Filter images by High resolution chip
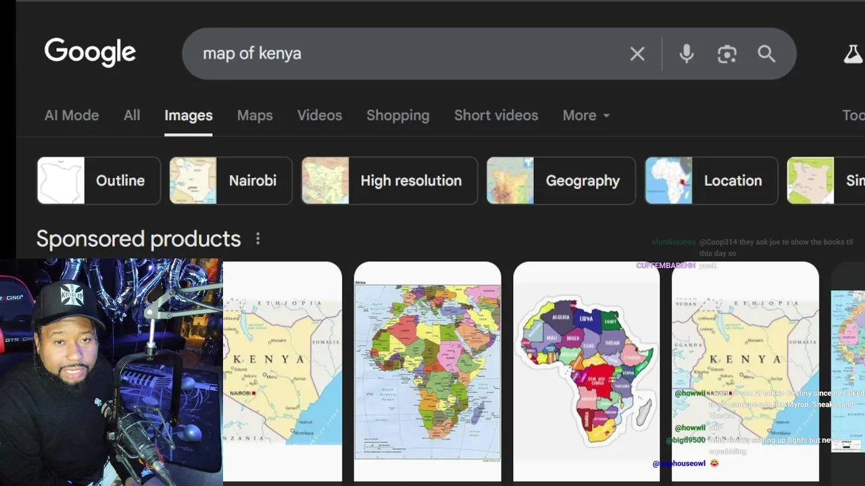The image size is (865, 486). coord(389,180)
